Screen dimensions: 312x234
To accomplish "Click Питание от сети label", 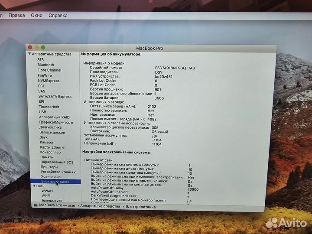I will [99, 160].
